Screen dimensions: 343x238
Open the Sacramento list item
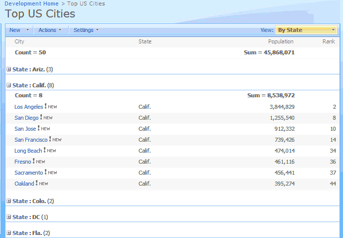(x=28, y=173)
